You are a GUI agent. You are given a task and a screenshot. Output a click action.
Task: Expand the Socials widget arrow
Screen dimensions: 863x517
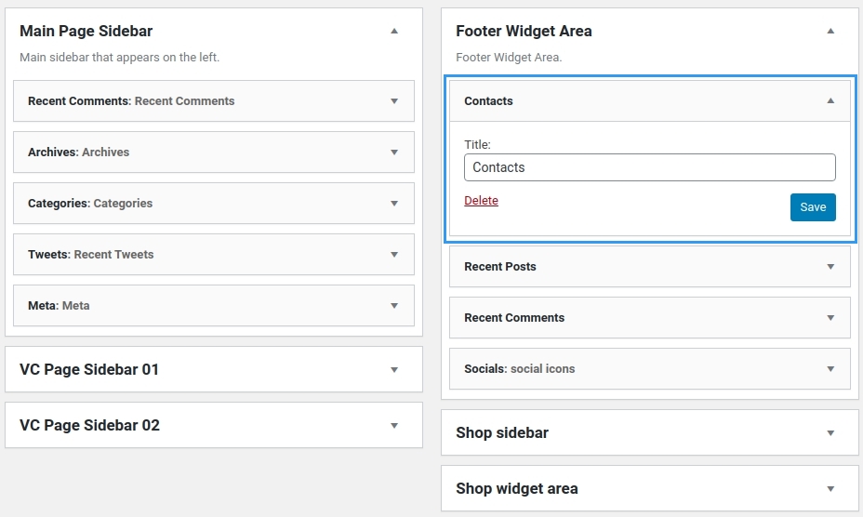(x=830, y=369)
